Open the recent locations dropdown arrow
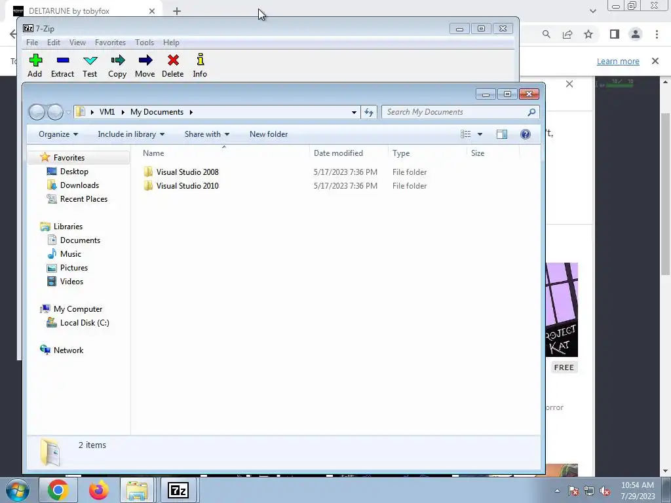This screenshot has width=671, height=503. point(68,113)
